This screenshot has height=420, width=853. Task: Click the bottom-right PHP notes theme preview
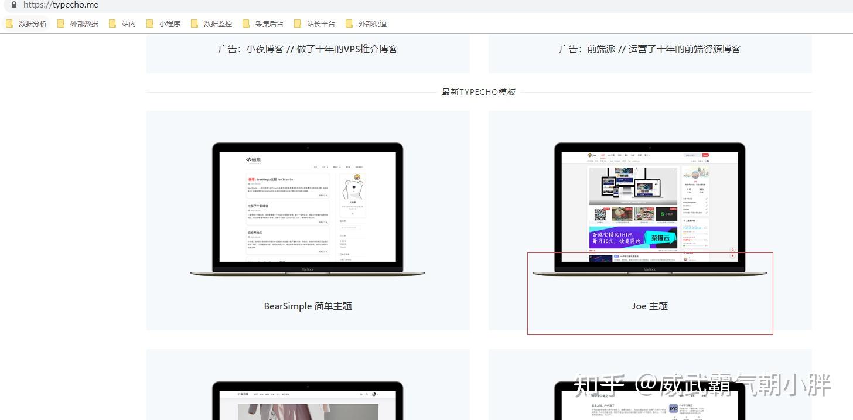(650, 401)
